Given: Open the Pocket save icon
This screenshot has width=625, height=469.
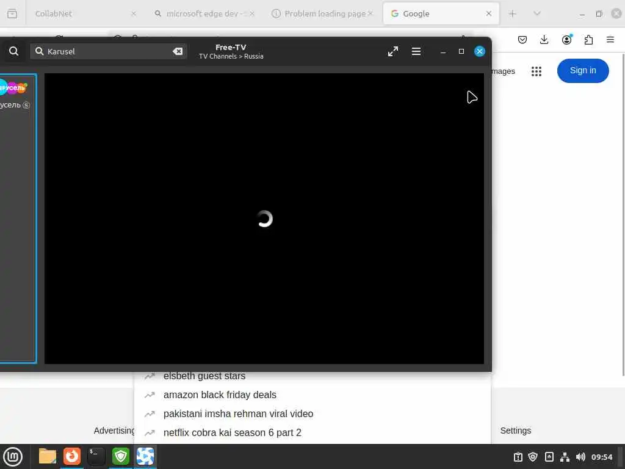Looking at the screenshot, I should (x=522, y=40).
